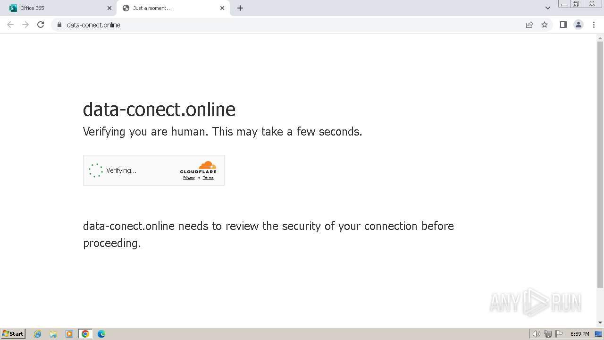This screenshot has height=340, width=604.
Task: Open a new browser tab
Action: (240, 8)
